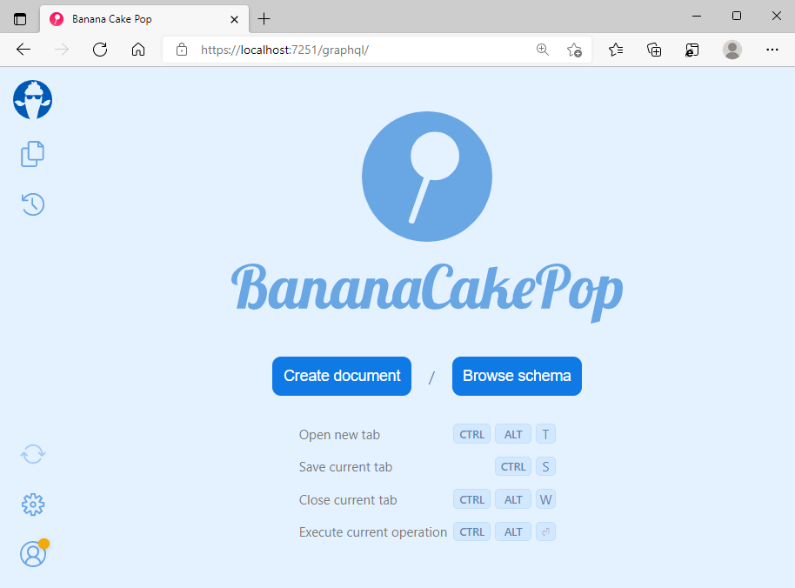This screenshot has height=588, width=795.
Task: Click the ALT badge in Close current tab row
Action: coord(513,500)
